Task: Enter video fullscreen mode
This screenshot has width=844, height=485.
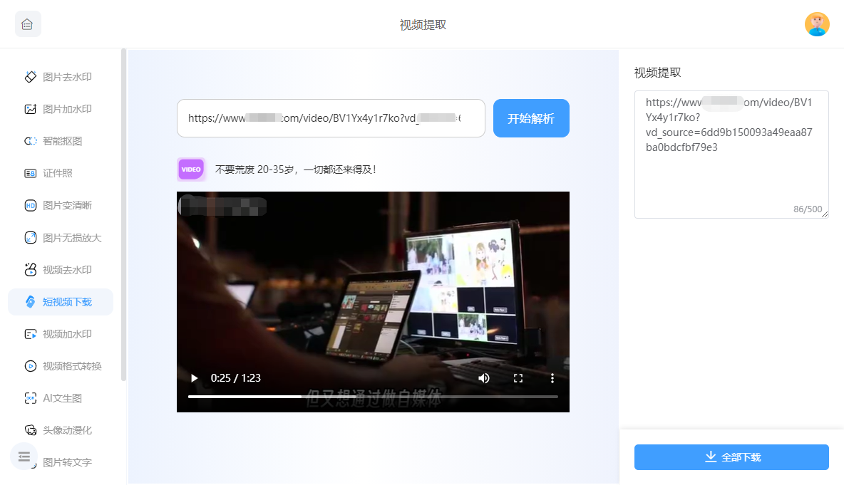Action: 518,378
